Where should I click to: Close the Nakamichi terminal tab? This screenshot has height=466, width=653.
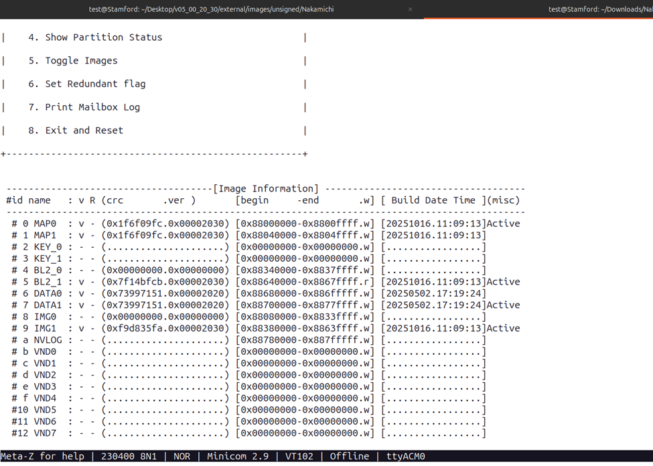410,9
